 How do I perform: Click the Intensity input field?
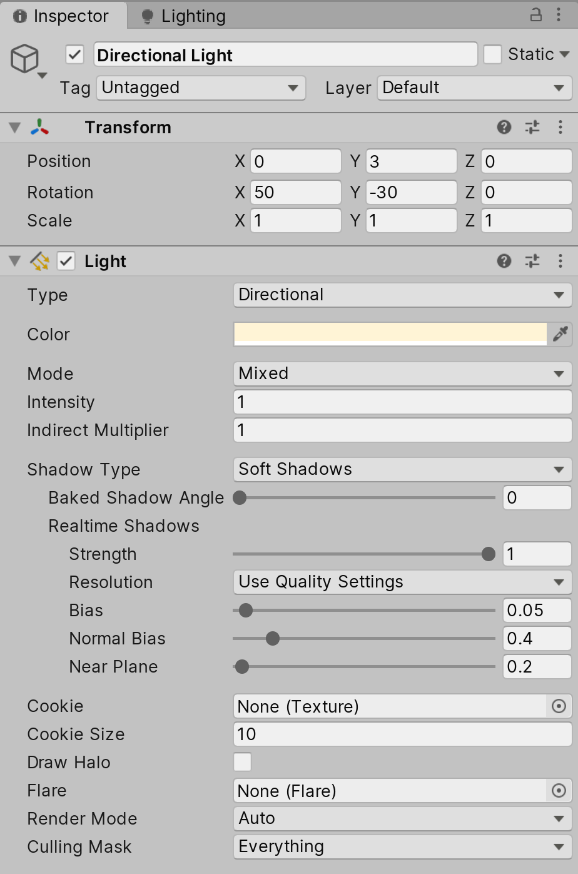click(x=402, y=402)
